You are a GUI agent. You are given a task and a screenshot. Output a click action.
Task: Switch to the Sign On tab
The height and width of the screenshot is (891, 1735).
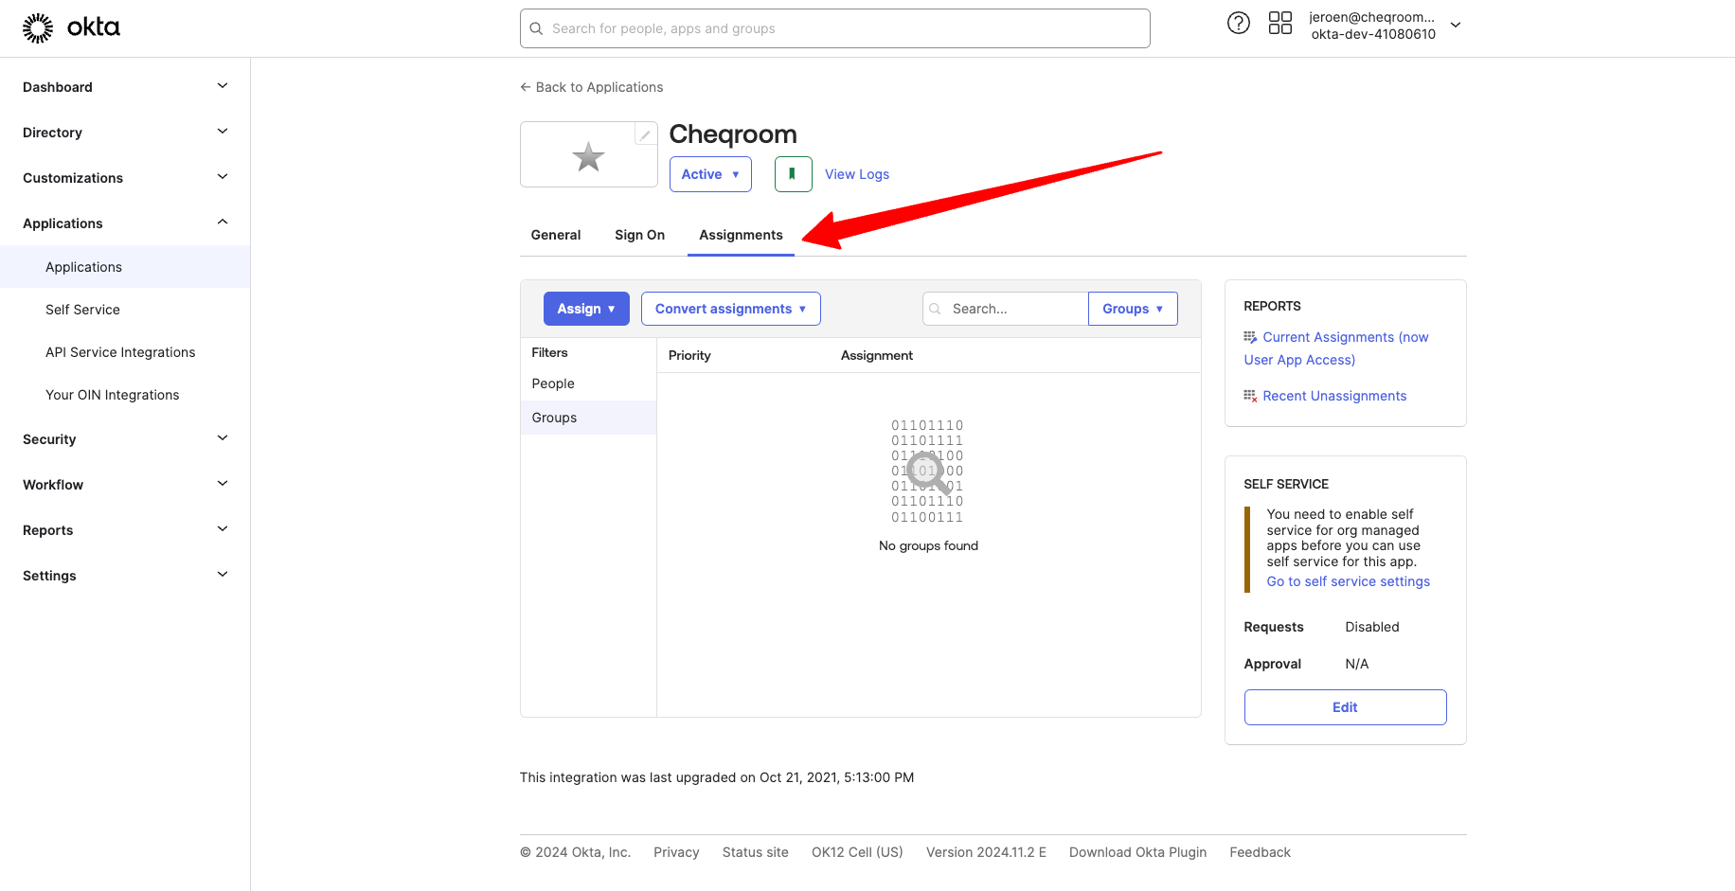[639, 235]
